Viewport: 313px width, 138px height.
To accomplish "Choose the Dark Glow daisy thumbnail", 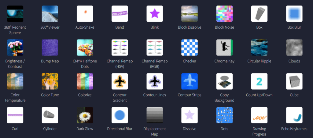I will 85,115.
